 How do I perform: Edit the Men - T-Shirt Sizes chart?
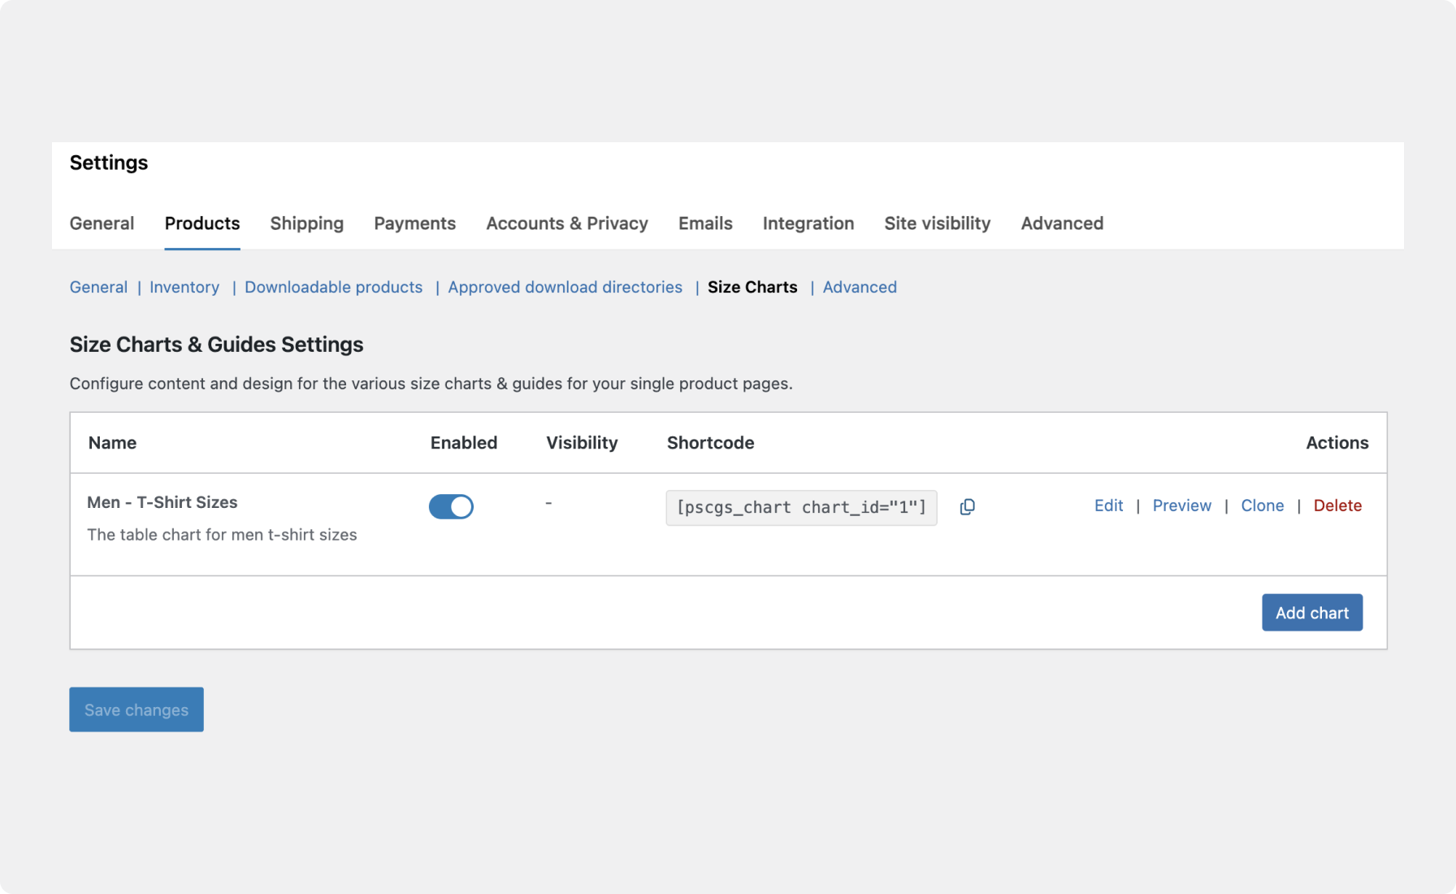tap(1108, 506)
